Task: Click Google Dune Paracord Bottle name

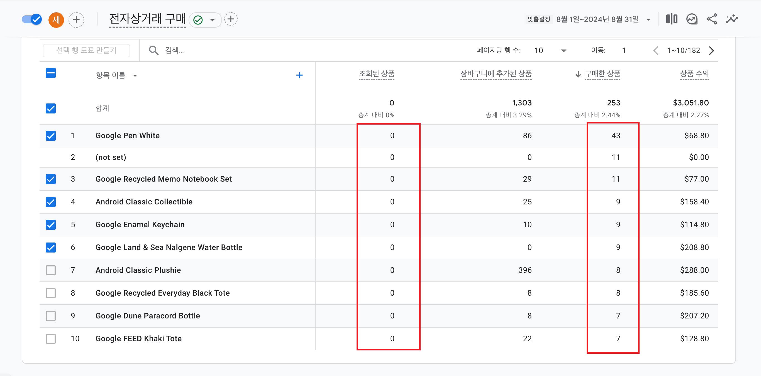Action: pyautogui.click(x=147, y=316)
